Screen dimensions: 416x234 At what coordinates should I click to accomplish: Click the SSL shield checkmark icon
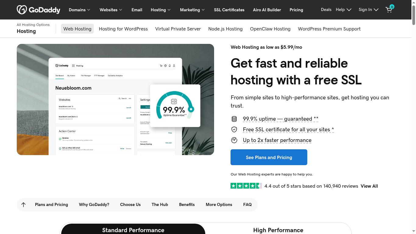coord(234,129)
